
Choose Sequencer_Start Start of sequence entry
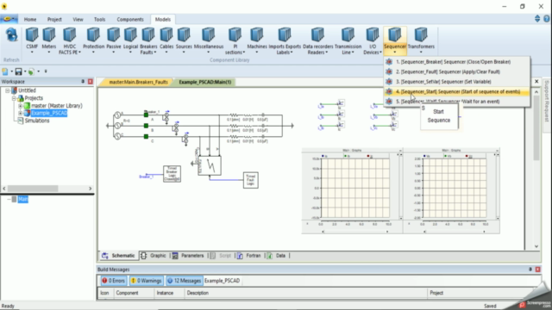[x=457, y=91]
